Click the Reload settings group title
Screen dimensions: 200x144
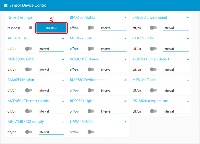coord(20,17)
